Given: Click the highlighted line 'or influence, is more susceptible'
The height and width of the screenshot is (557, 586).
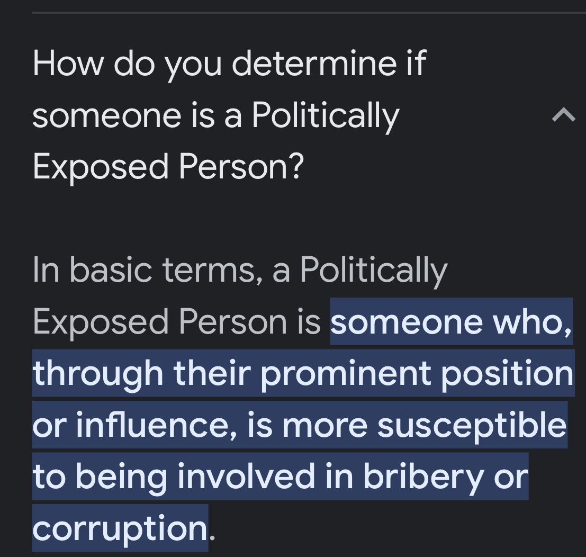Looking at the screenshot, I should coord(300,425).
